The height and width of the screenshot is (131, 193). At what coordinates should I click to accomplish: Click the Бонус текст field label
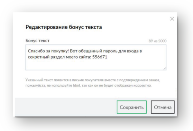[x=37, y=41]
